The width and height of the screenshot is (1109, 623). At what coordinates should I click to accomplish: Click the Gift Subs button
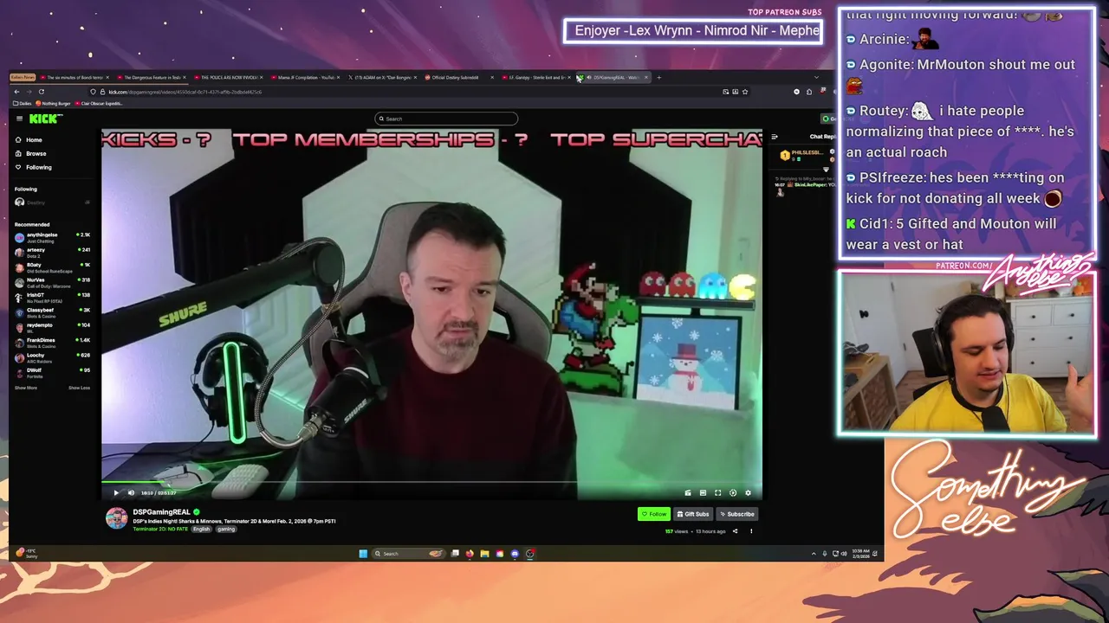(692, 514)
